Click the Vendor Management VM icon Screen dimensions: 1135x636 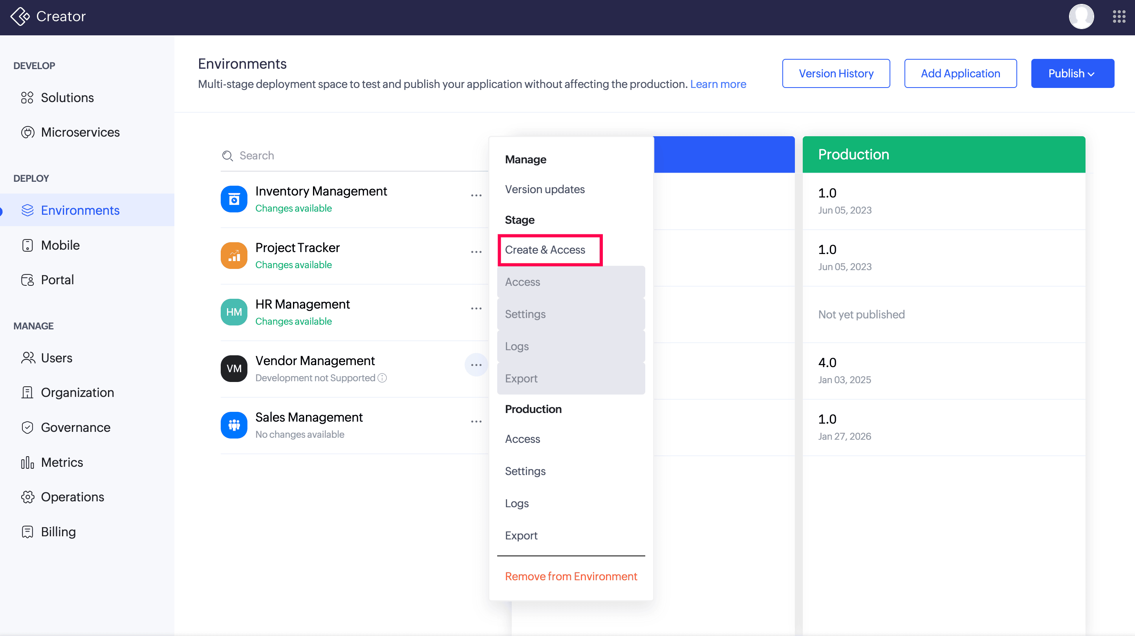click(x=234, y=369)
